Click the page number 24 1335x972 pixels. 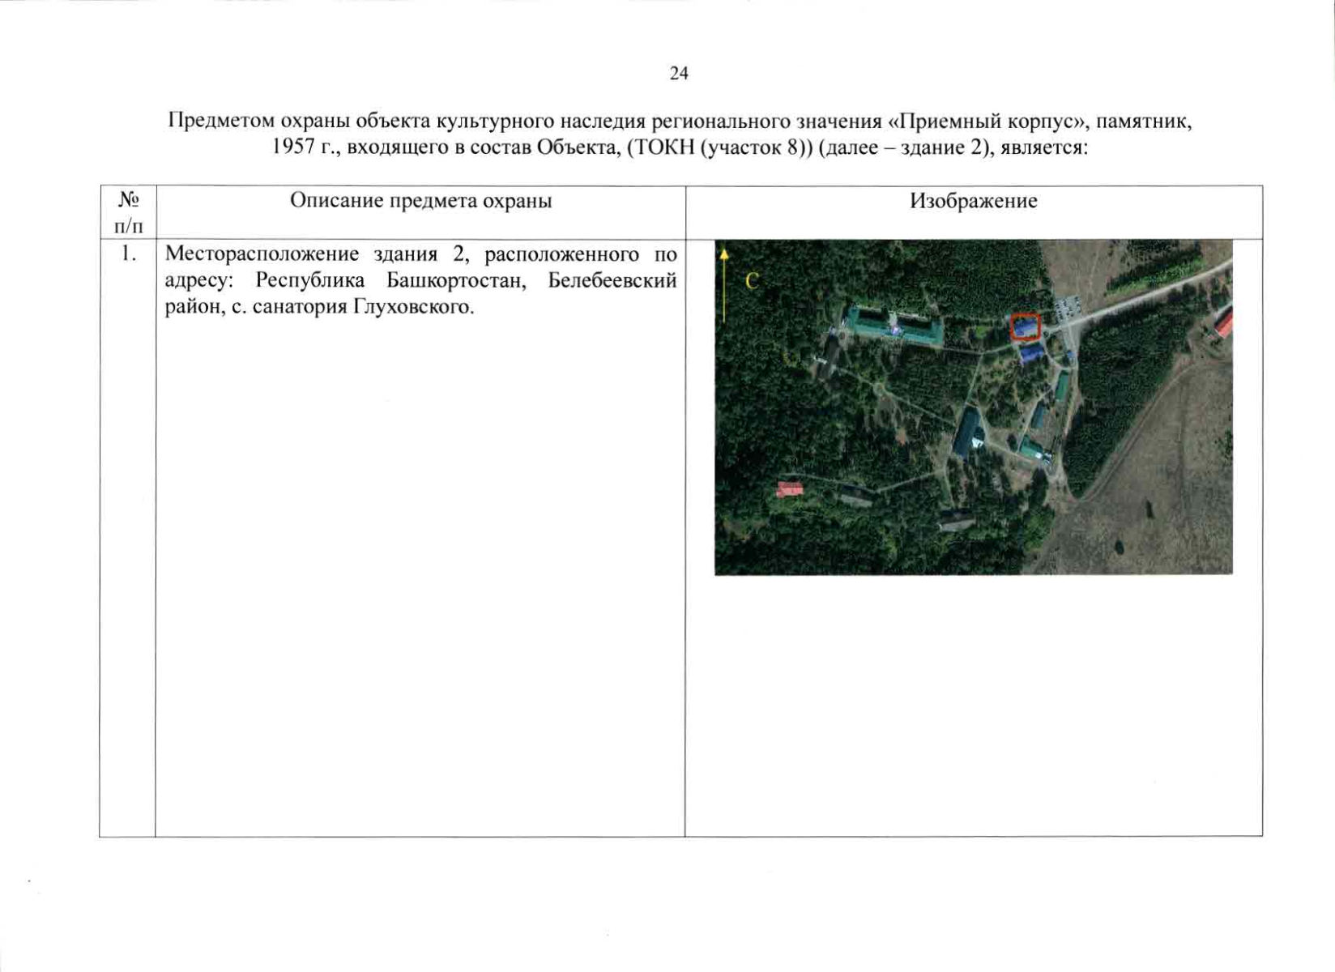679,74
